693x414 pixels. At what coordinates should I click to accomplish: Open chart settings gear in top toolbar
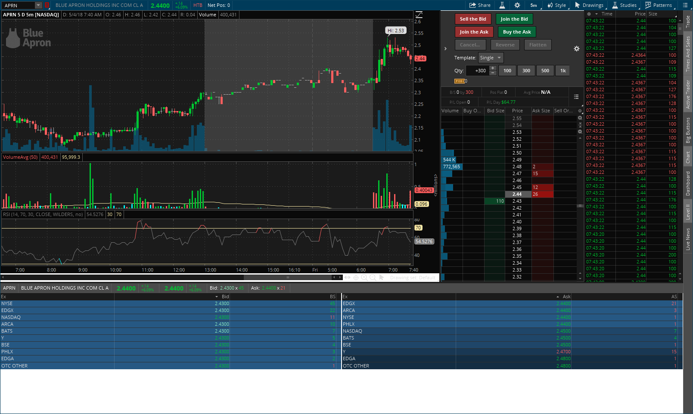517,5
